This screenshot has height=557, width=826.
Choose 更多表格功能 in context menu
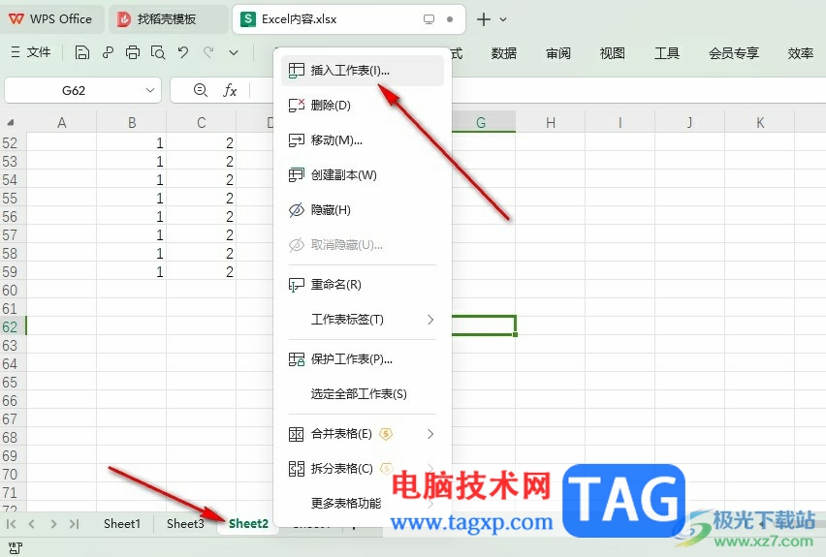click(x=363, y=504)
